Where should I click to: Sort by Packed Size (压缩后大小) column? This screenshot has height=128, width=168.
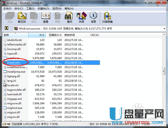click(54, 35)
